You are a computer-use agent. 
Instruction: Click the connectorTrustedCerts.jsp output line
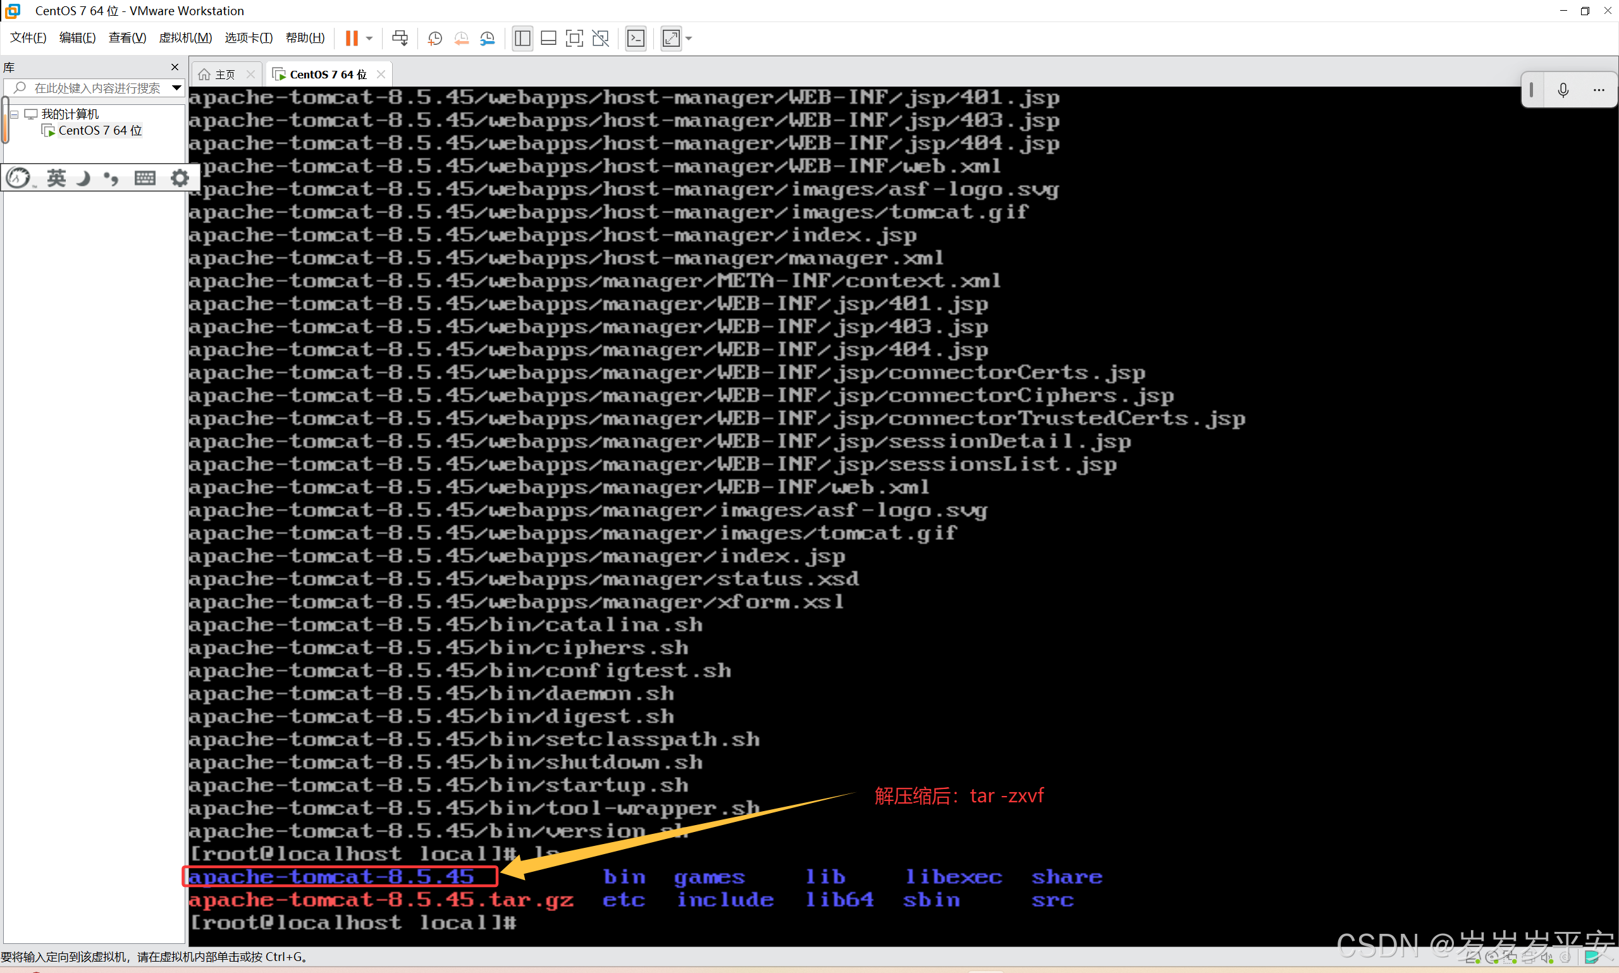[717, 419]
